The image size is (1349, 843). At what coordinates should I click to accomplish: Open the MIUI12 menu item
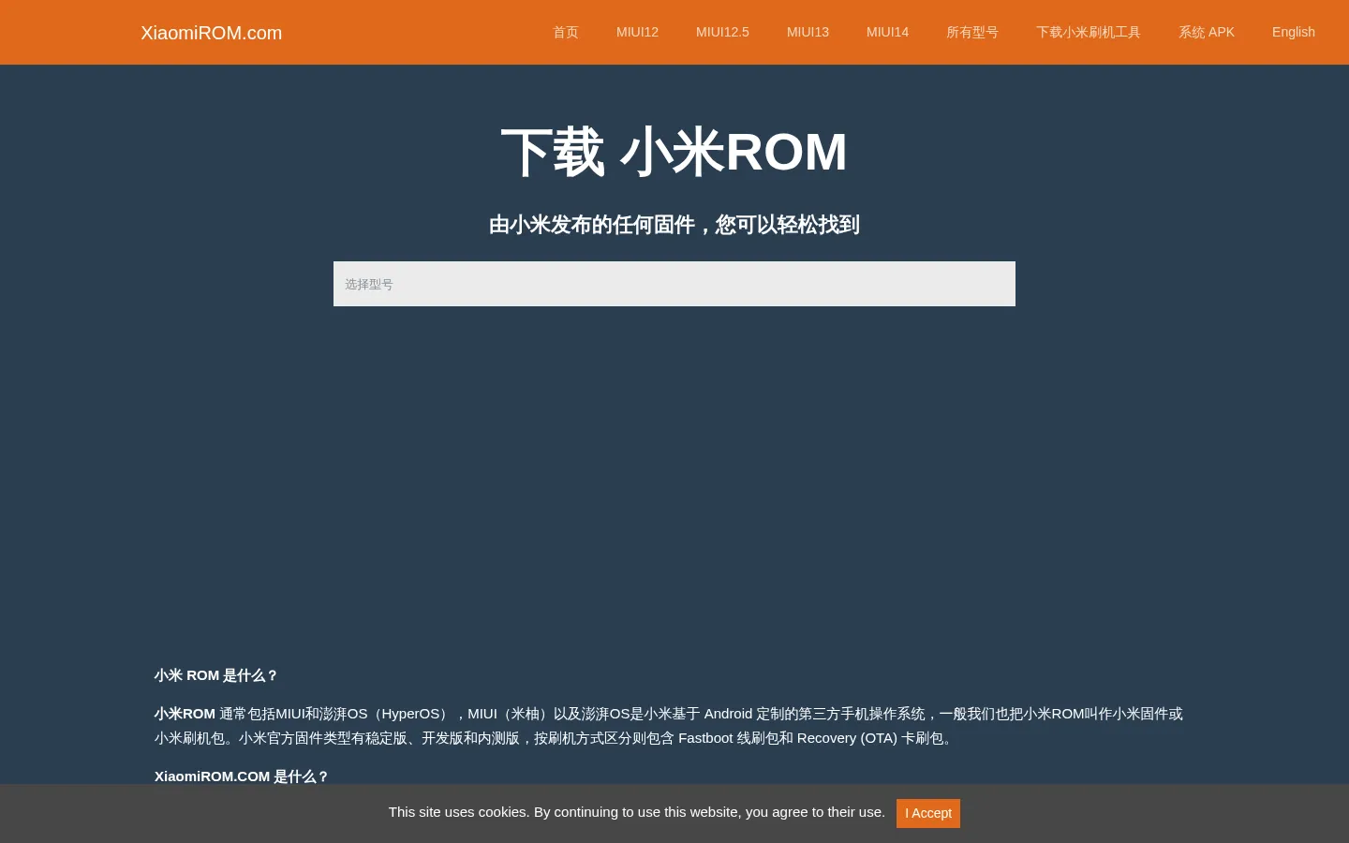(x=637, y=32)
